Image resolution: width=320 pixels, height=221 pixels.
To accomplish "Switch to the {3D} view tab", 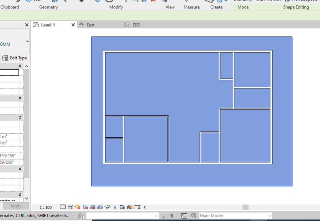I will click(136, 25).
